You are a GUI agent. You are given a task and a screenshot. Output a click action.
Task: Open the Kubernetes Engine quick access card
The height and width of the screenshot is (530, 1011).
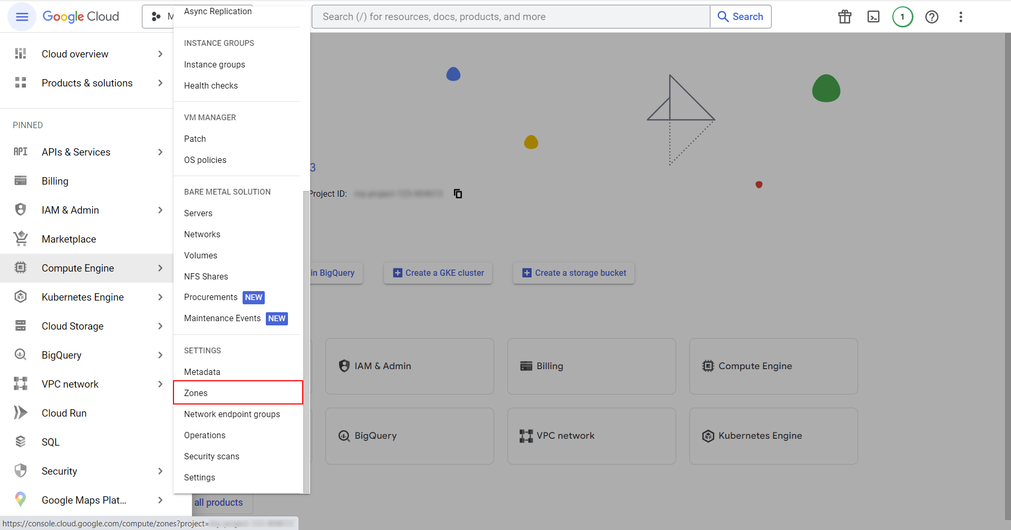tap(774, 436)
